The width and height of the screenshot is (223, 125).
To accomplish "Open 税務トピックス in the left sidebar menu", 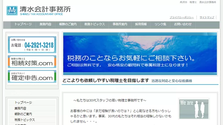I will [x=25, y=120].
